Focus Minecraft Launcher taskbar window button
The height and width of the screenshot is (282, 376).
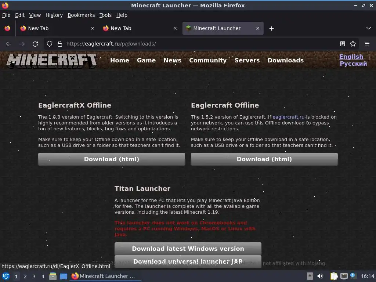105,276
